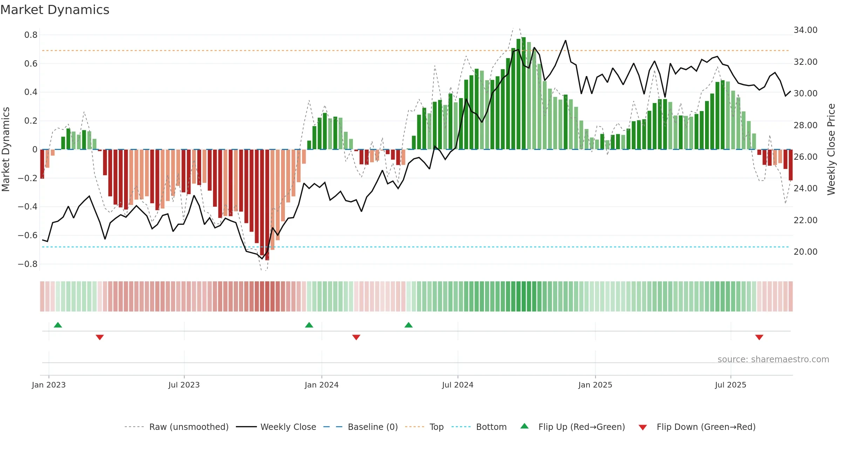841x473 pixels.
Task: Click source: sharemaestro.com text
Action: pyautogui.click(x=773, y=359)
